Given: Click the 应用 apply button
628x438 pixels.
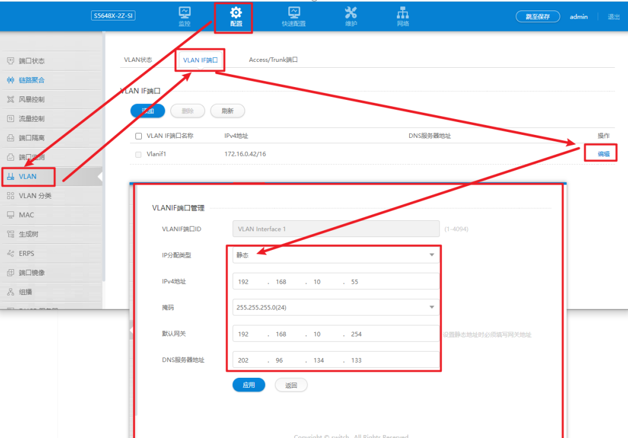Looking at the screenshot, I should [249, 385].
